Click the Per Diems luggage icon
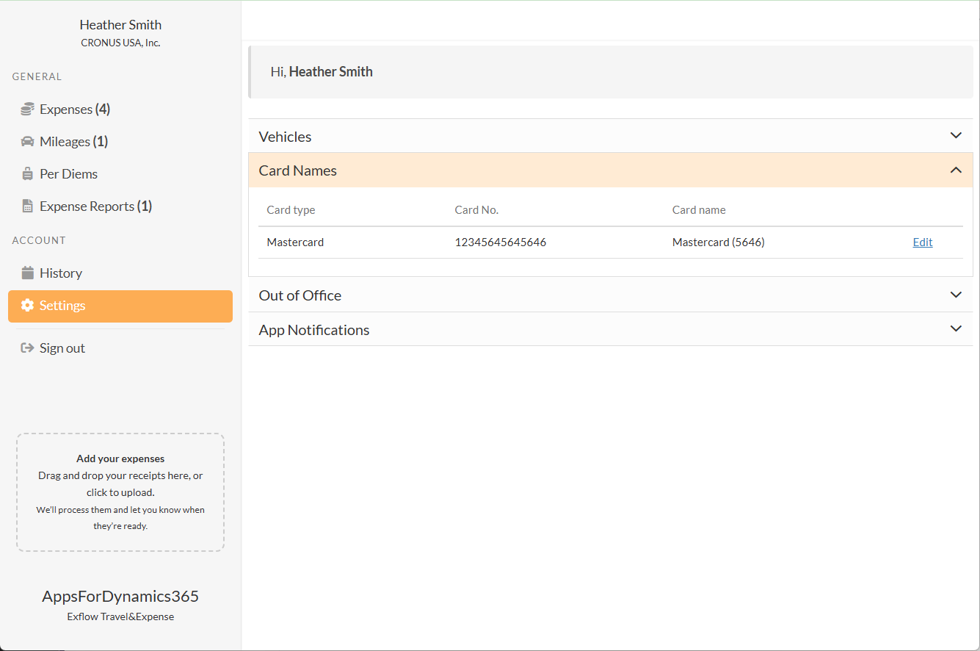The height and width of the screenshot is (651, 980). coord(27,174)
